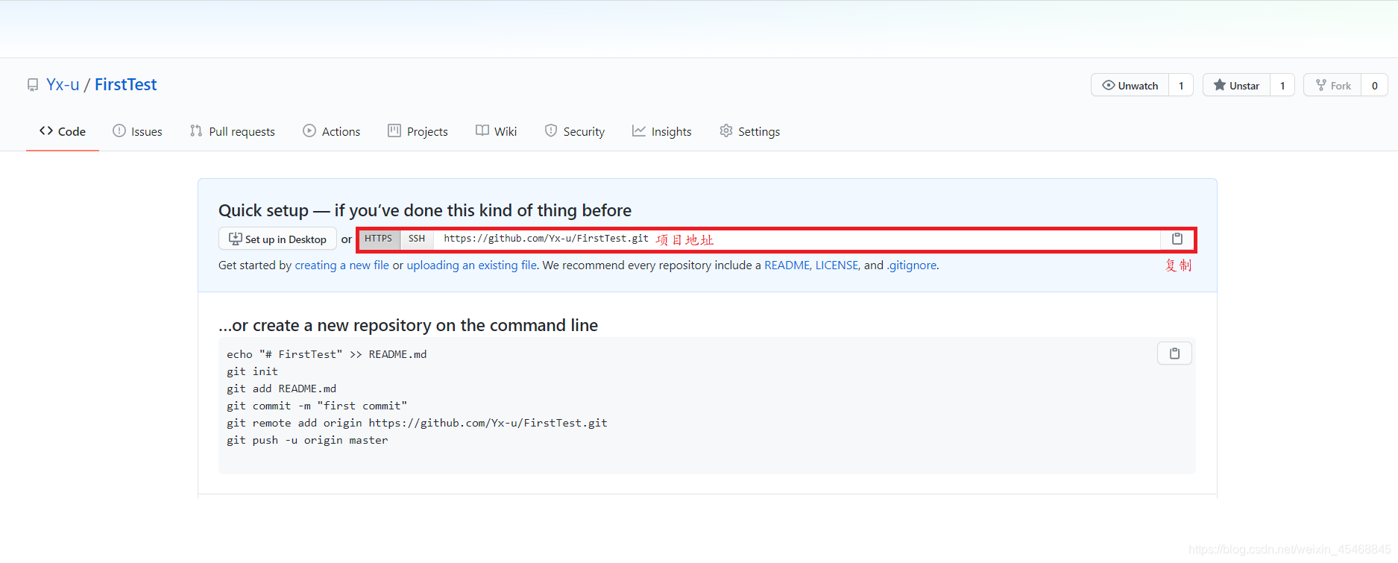Click the 'git remote add origin' line

[x=417, y=423]
